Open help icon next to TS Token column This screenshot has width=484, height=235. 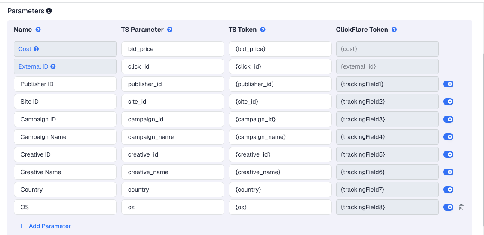pos(263,30)
